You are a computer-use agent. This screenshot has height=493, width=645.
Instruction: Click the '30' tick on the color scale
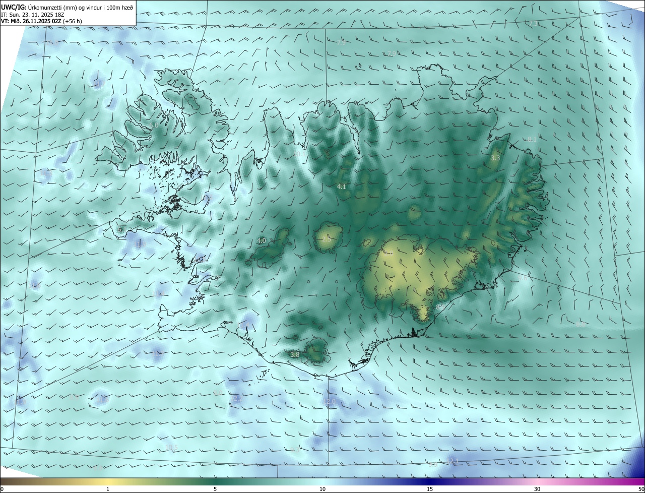(537, 489)
